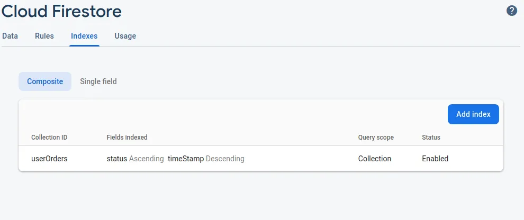Go to the Usage tab
This screenshot has height=220, width=524.
tap(125, 36)
